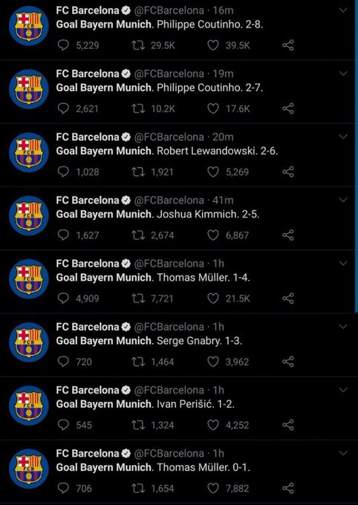Like the Robert Lewandowski 2-6 tweet

point(212,172)
